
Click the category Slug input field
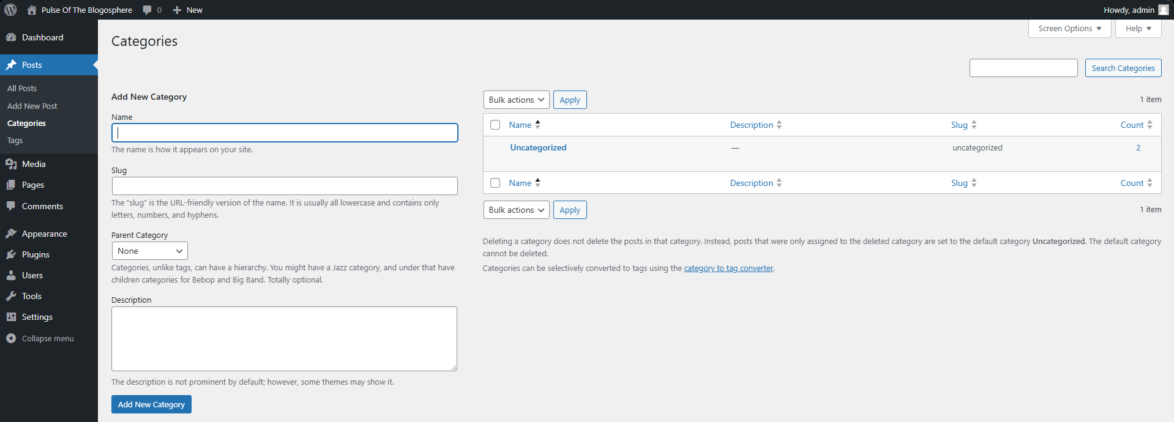285,186
